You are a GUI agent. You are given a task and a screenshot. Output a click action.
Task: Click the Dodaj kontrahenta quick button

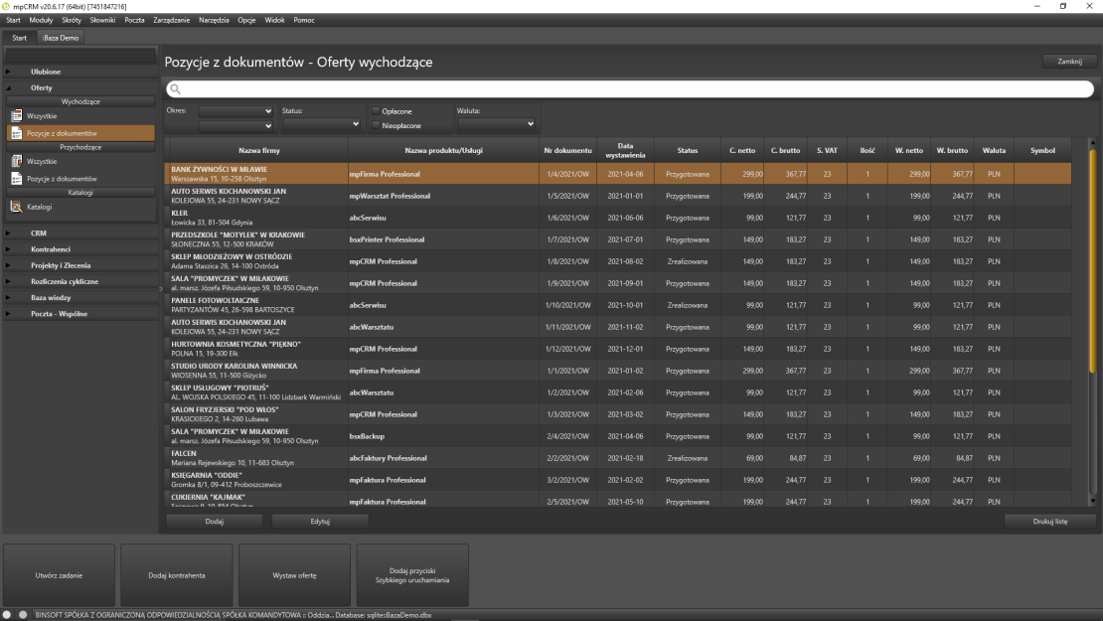(x=177, y=575)
